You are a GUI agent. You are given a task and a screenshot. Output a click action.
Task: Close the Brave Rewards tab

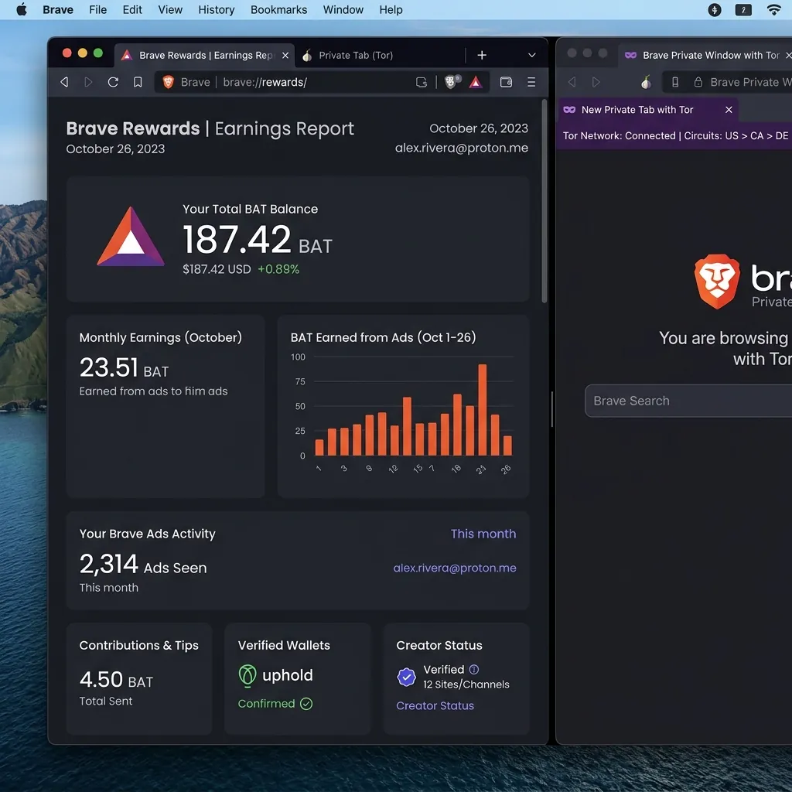(285, 55)
